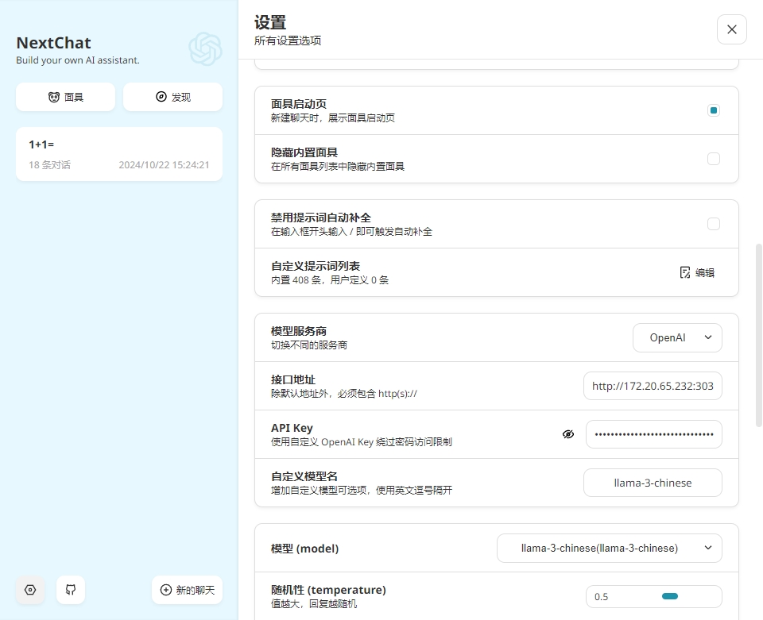The width and height of the screenshot is (763, 620).
Task: Click the OpenAI logo in sidebar header
Action: coord(205,49)
